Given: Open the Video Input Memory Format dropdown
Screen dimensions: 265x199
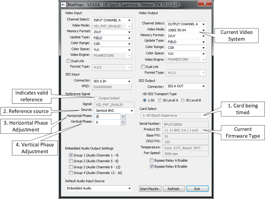Looking at the screenshot, I should (x=112, y=32).
